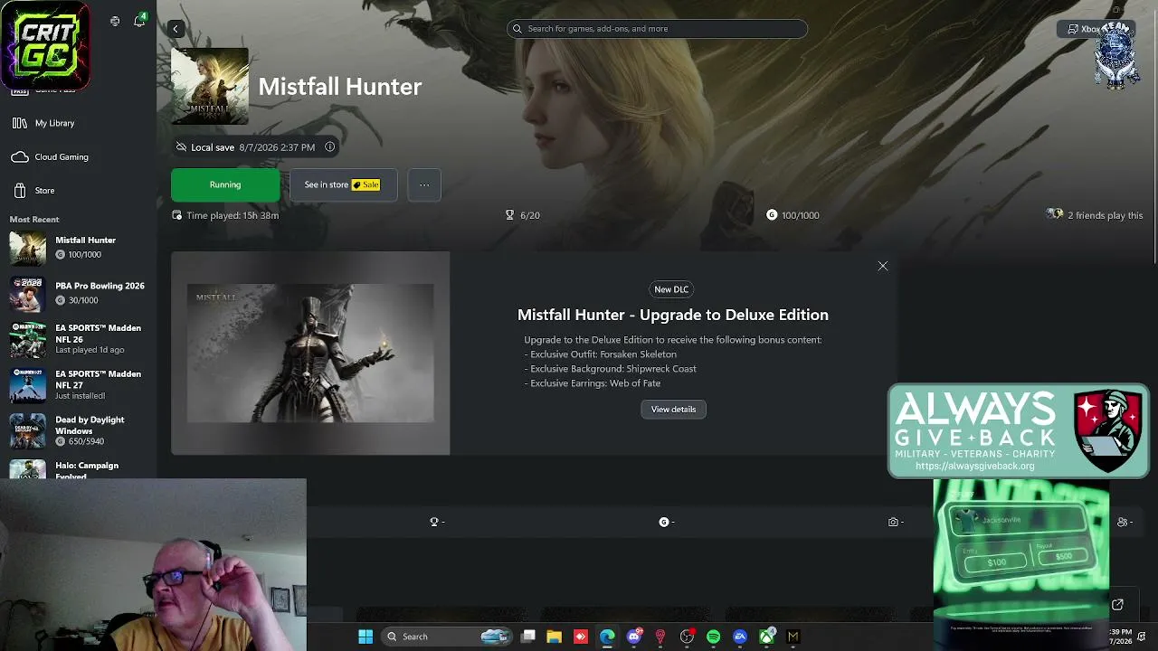Click the Madden NFL 27 thumbnail
The height and width of the screenshot is (651, 1158).
27,384
